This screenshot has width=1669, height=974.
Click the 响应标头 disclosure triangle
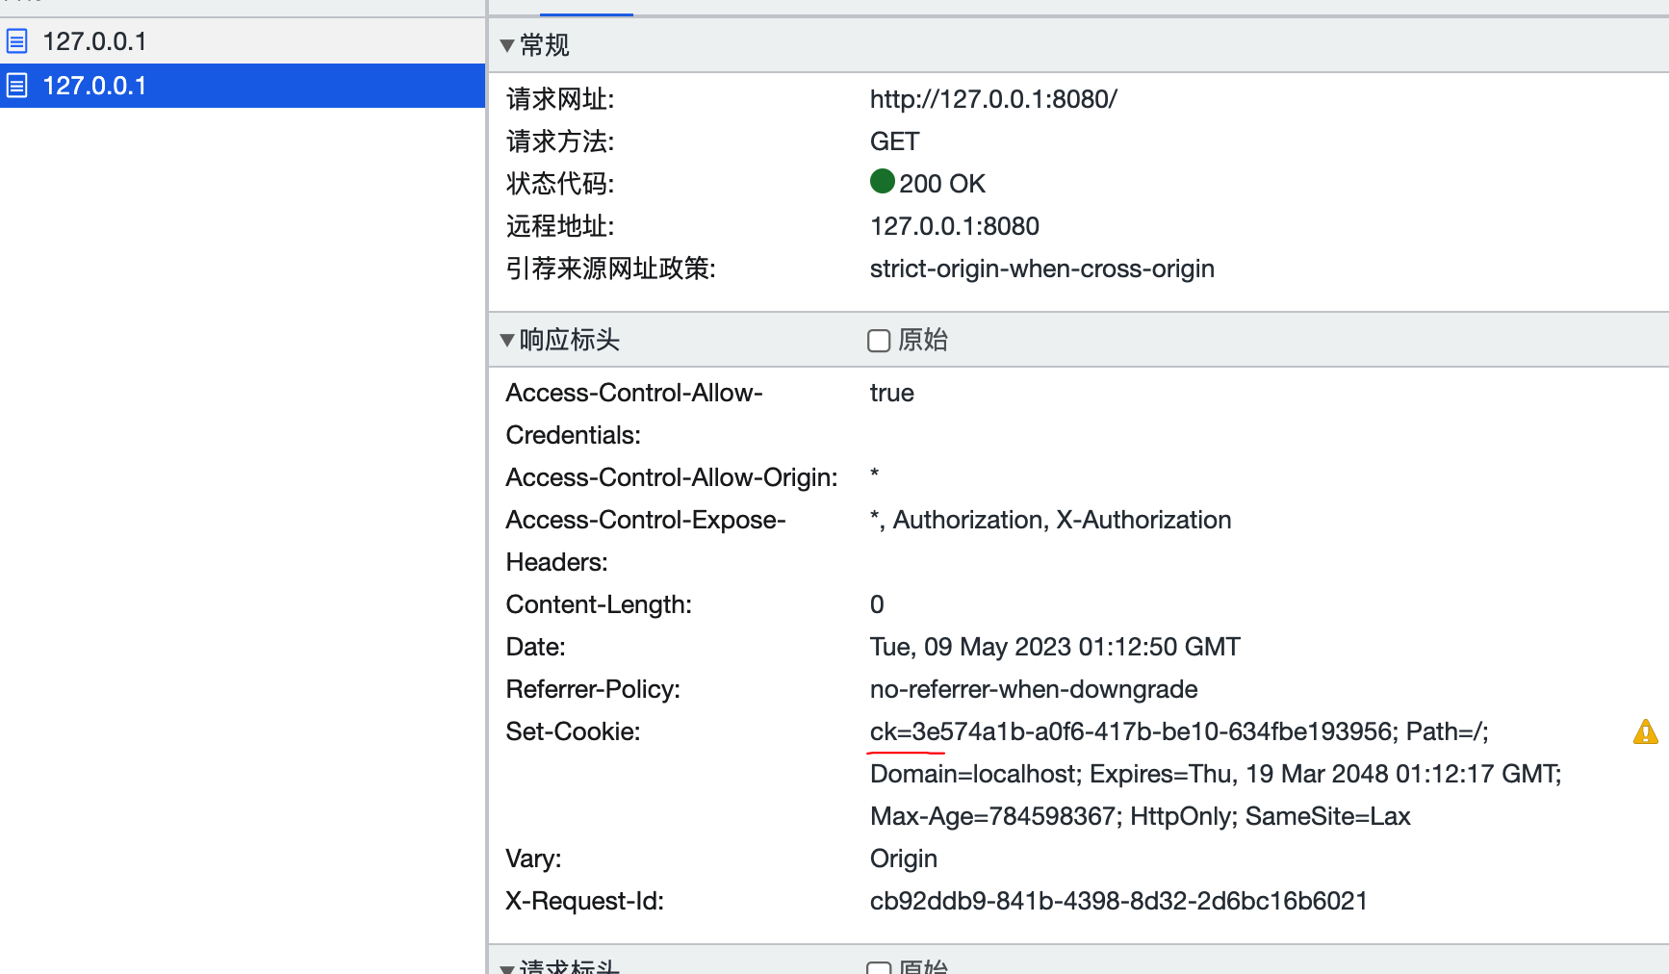pyautogui.click(x=507, y=340)
